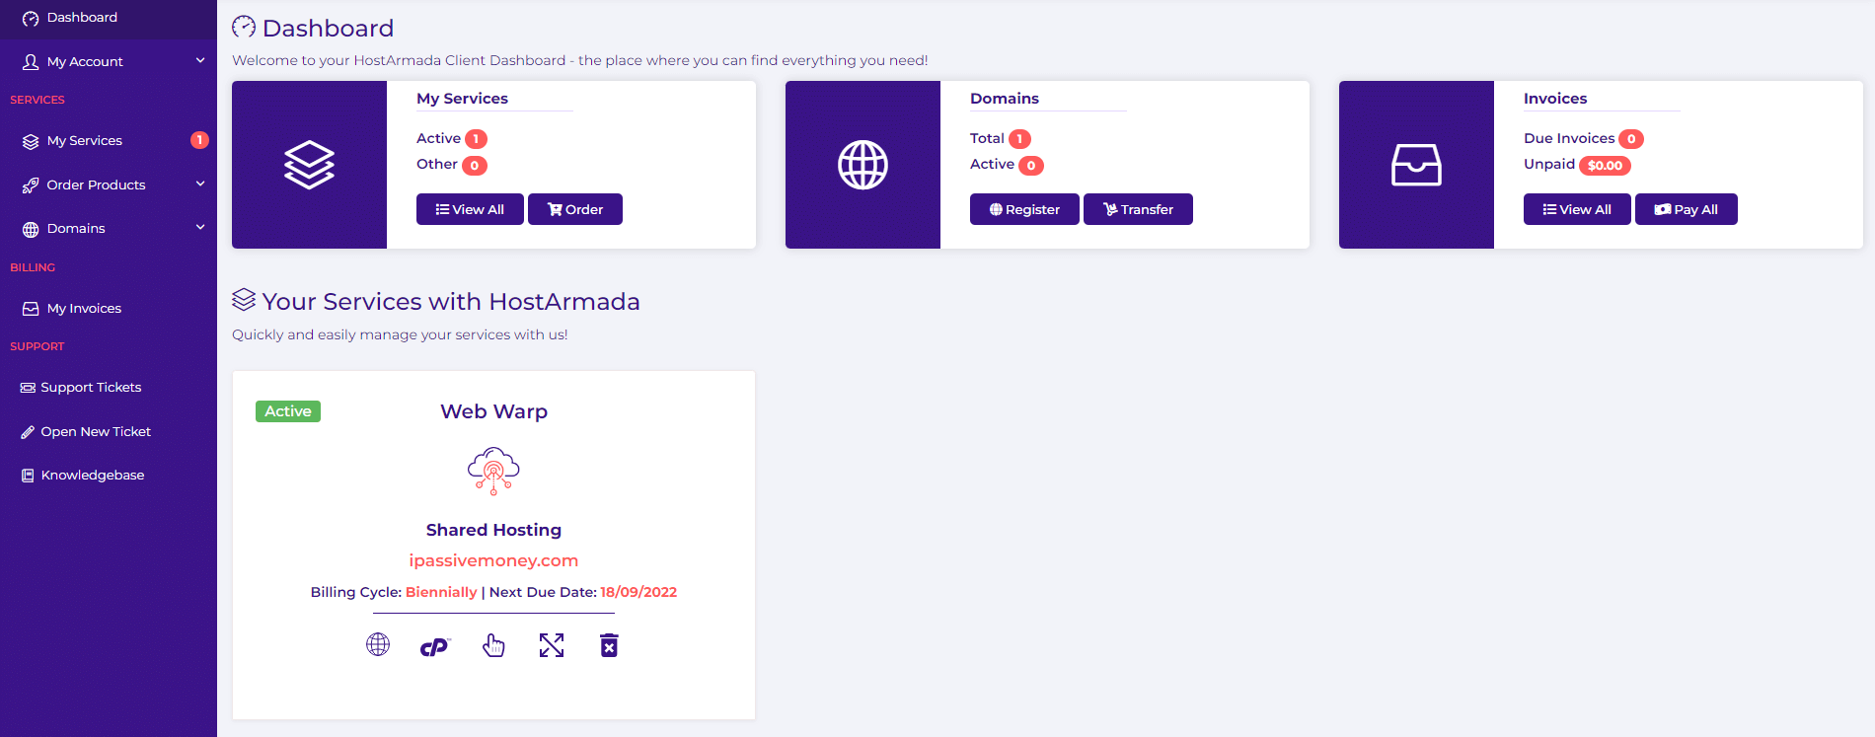Click the Order button

coord(575,209)
